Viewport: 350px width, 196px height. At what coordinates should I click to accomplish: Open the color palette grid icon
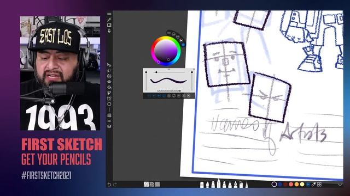319,185
